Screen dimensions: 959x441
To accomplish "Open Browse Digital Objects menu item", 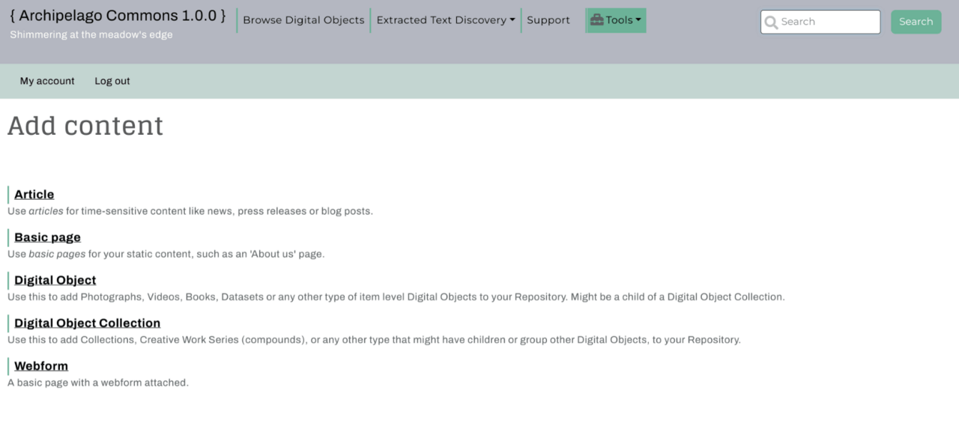I will pyautogui.click(x=303, y=20).
